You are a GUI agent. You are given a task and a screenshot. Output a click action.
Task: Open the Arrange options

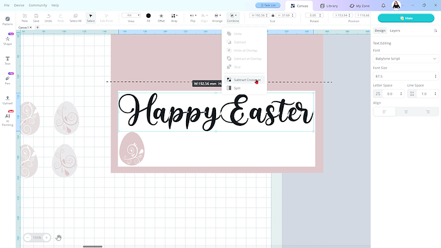click(x=217, y=18)
